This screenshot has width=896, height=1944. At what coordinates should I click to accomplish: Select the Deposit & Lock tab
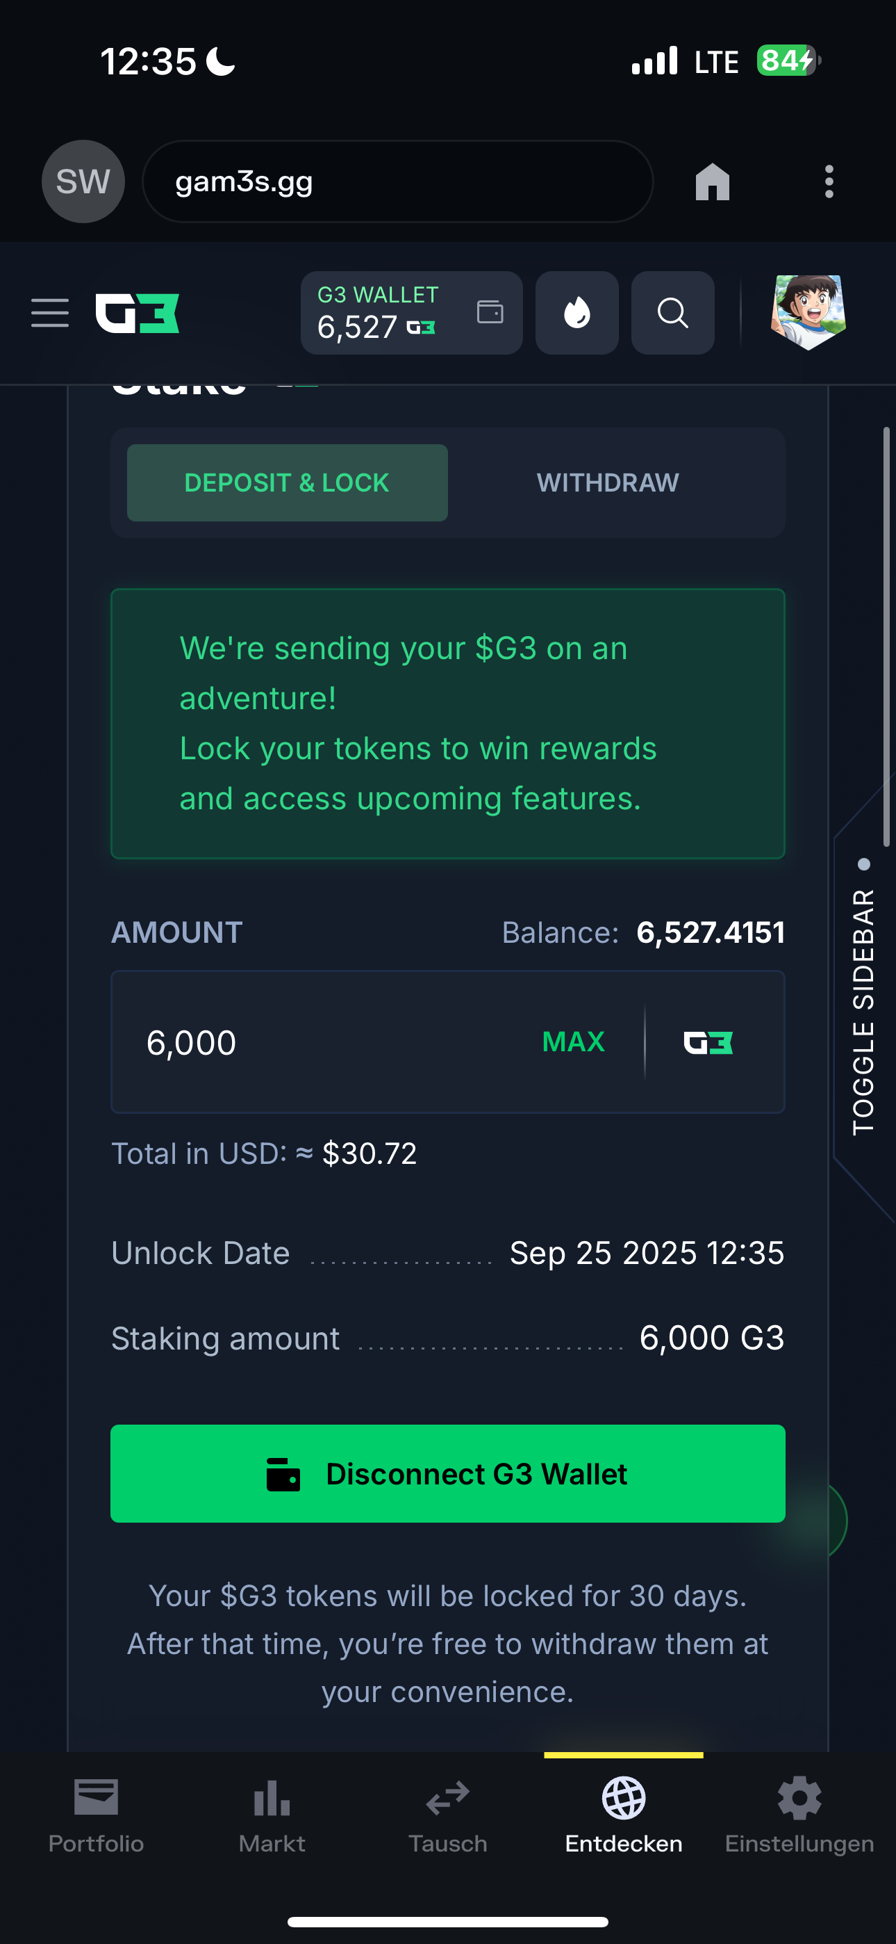click(288, 483)
